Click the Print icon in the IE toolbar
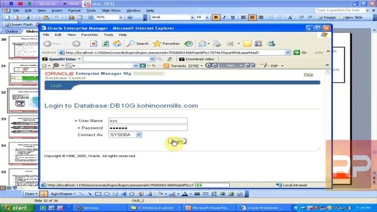This screenshot has height=212, width=377. [x=217, y=44]
